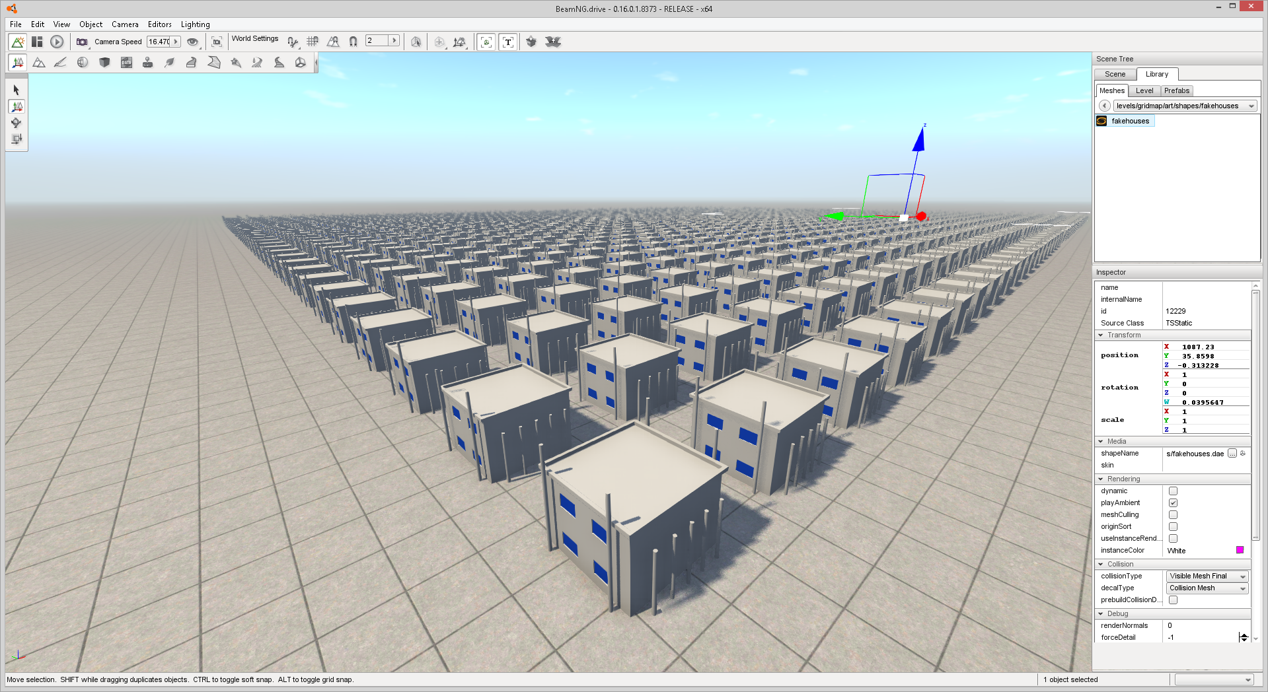Collapse the Media section
The width and height of the screenshot is (1268, 692).
[1101, 442]
